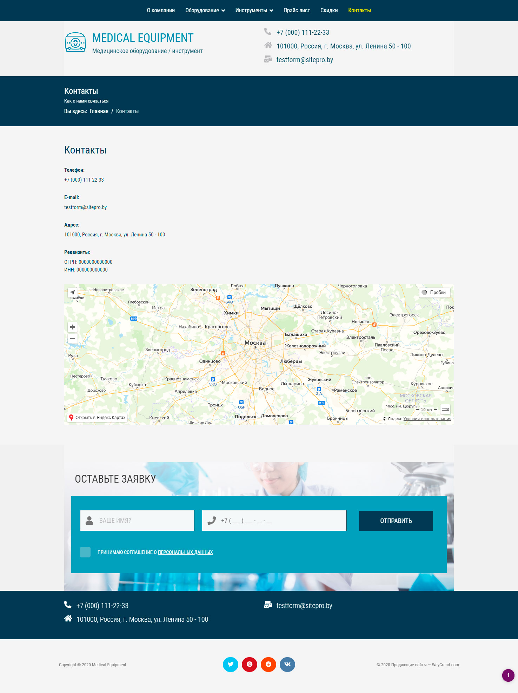The image size is (518, 693).
Task: Open the Pinterest social link
Action: pos(250,664)
